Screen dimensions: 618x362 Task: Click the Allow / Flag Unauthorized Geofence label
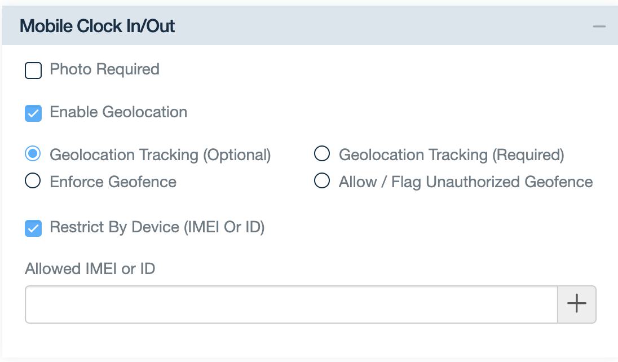(x=465, y=182)
